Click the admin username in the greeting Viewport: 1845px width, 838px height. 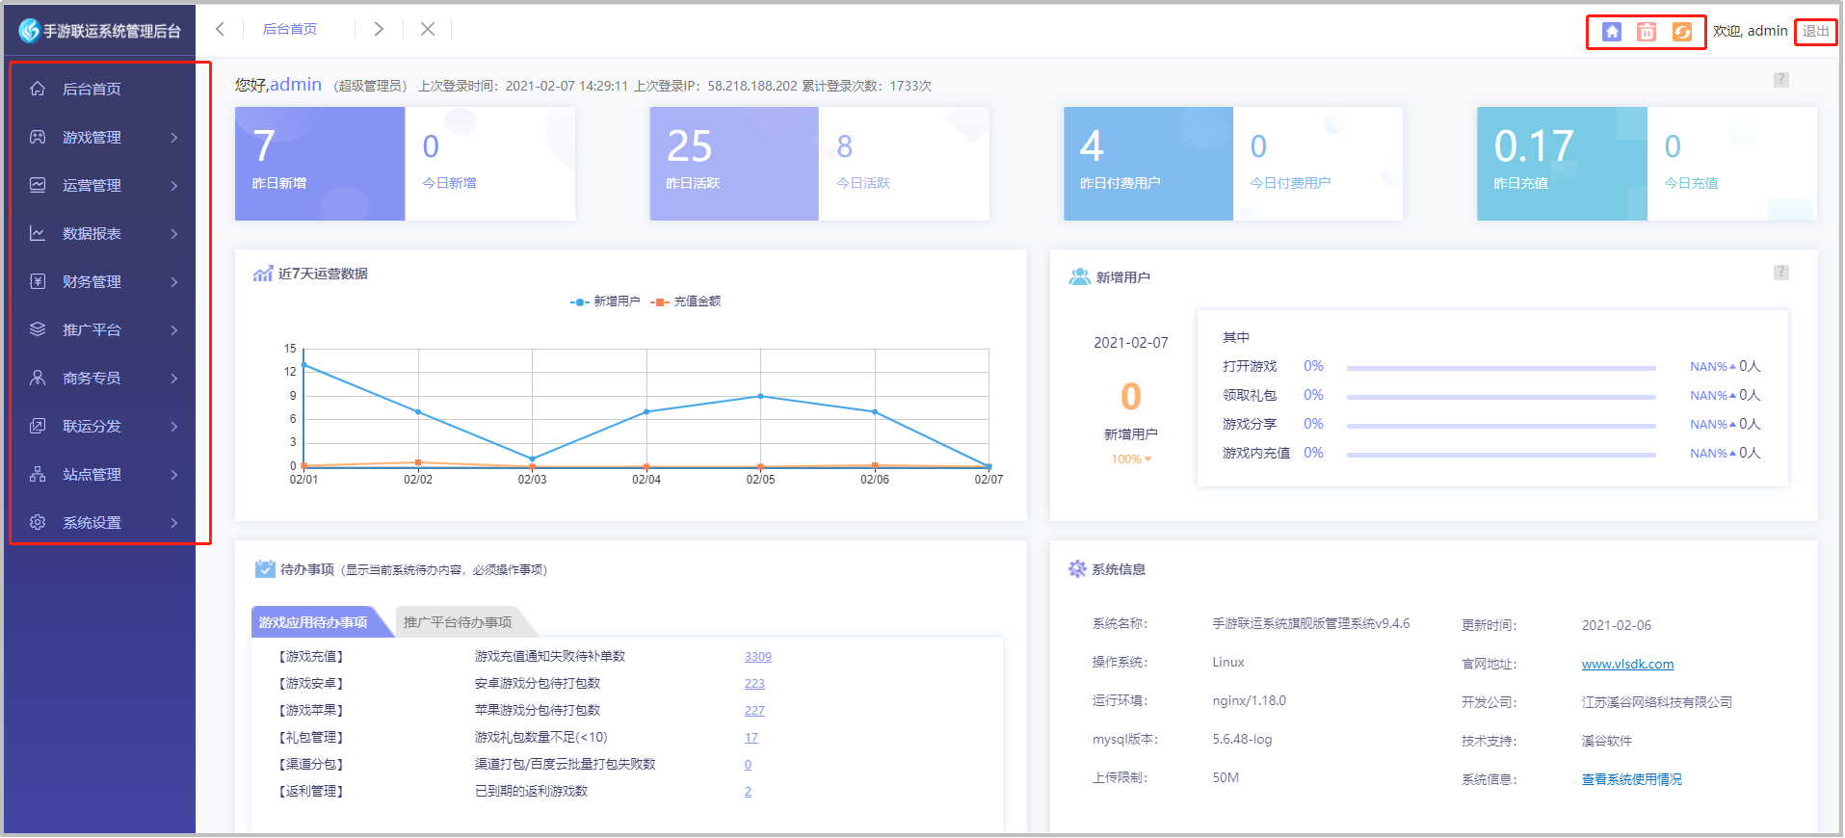point(296,85)
